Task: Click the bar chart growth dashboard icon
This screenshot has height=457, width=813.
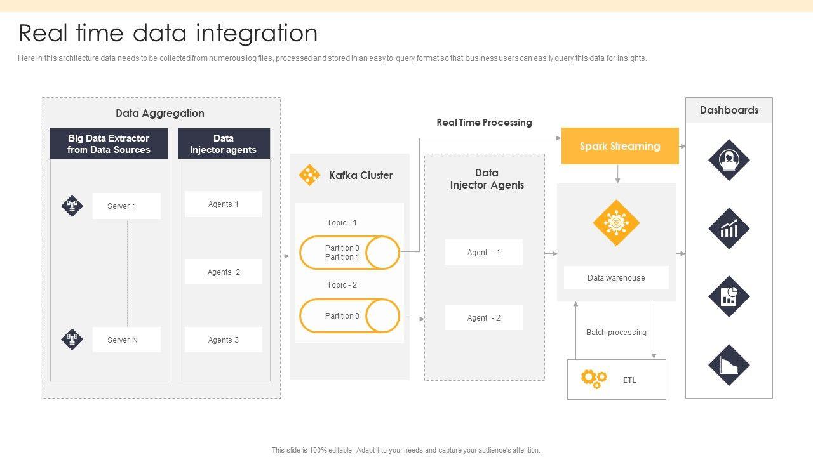Action: [x=729, y=228]
